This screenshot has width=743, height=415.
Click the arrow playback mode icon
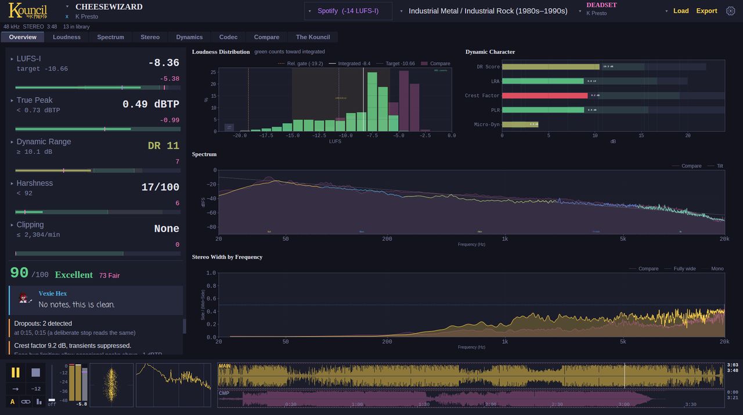(x=16, y=389)
